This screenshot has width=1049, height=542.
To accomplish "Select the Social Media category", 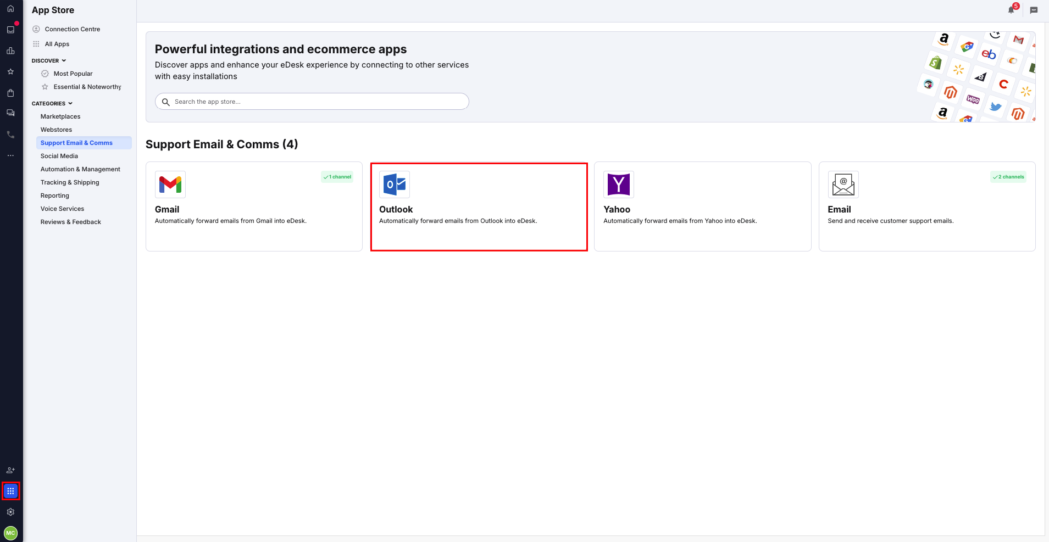I will (x=59, y=156).
